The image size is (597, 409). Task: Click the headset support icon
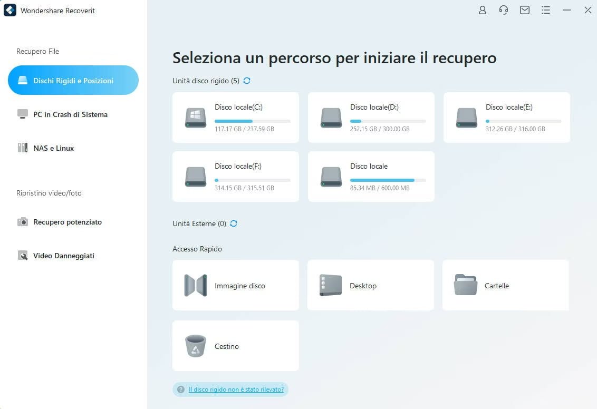[x=503, y=10]
